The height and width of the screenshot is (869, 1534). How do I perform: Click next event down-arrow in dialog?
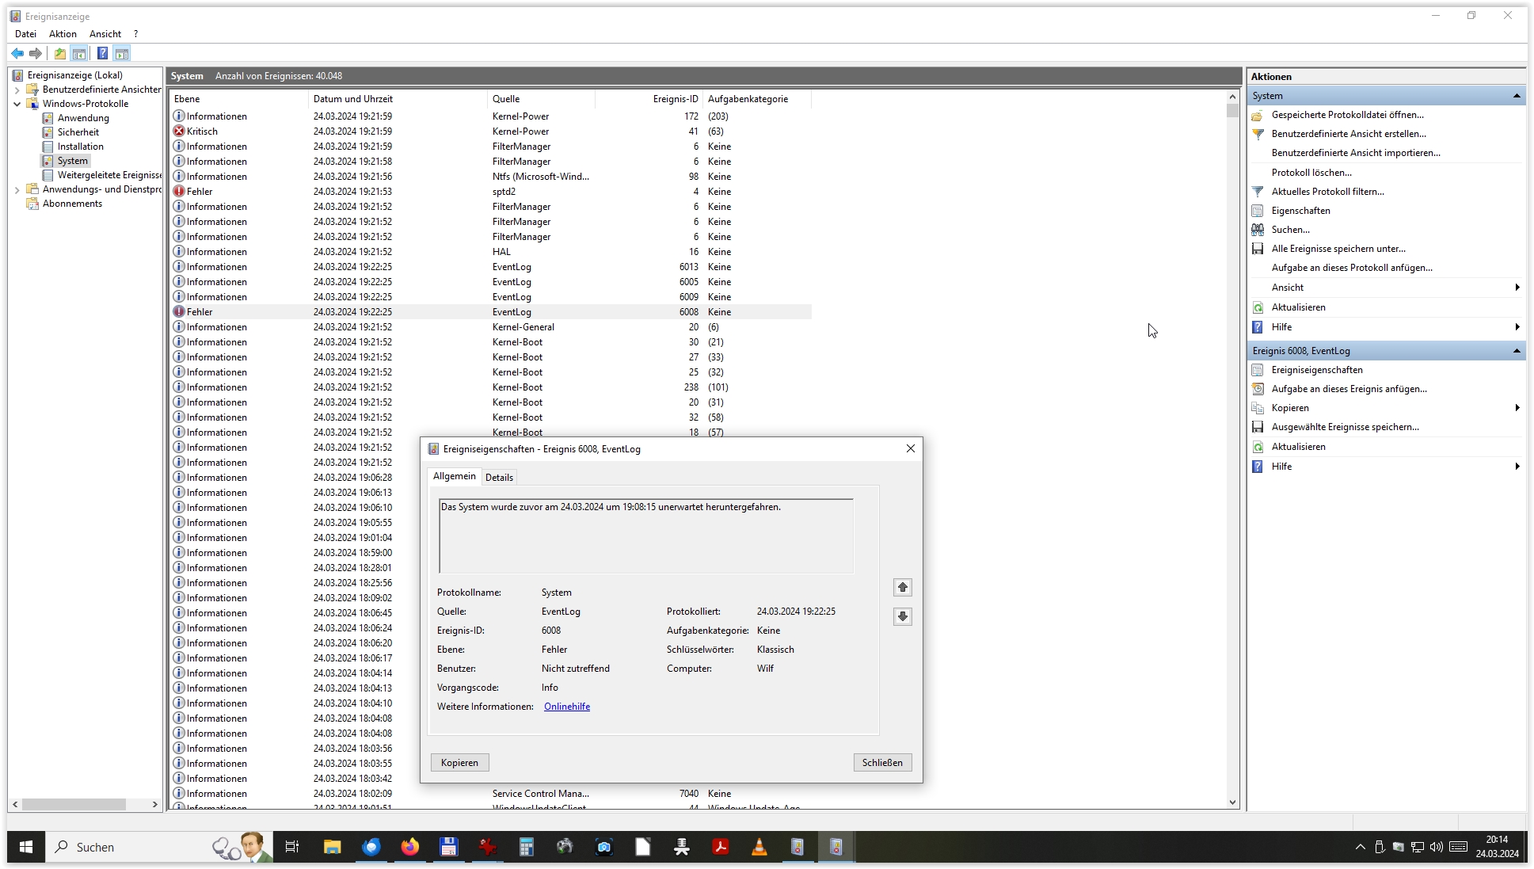[902, 617]
